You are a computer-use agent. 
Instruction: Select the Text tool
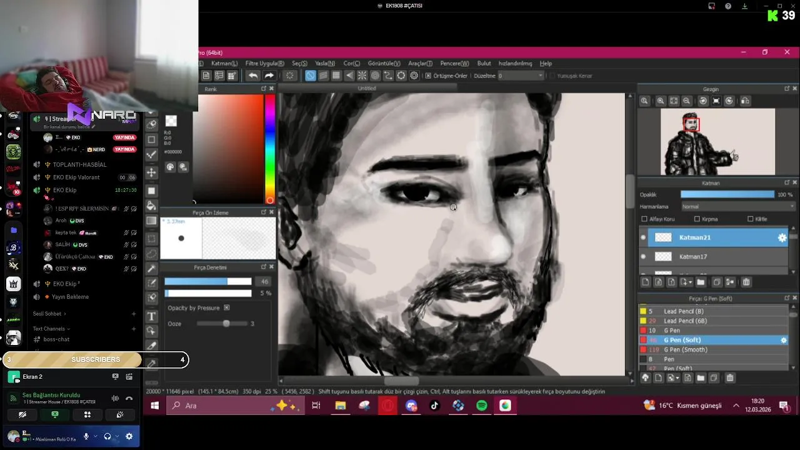pos(151,316)
